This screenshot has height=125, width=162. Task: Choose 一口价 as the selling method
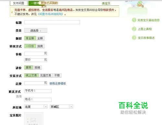30,46
